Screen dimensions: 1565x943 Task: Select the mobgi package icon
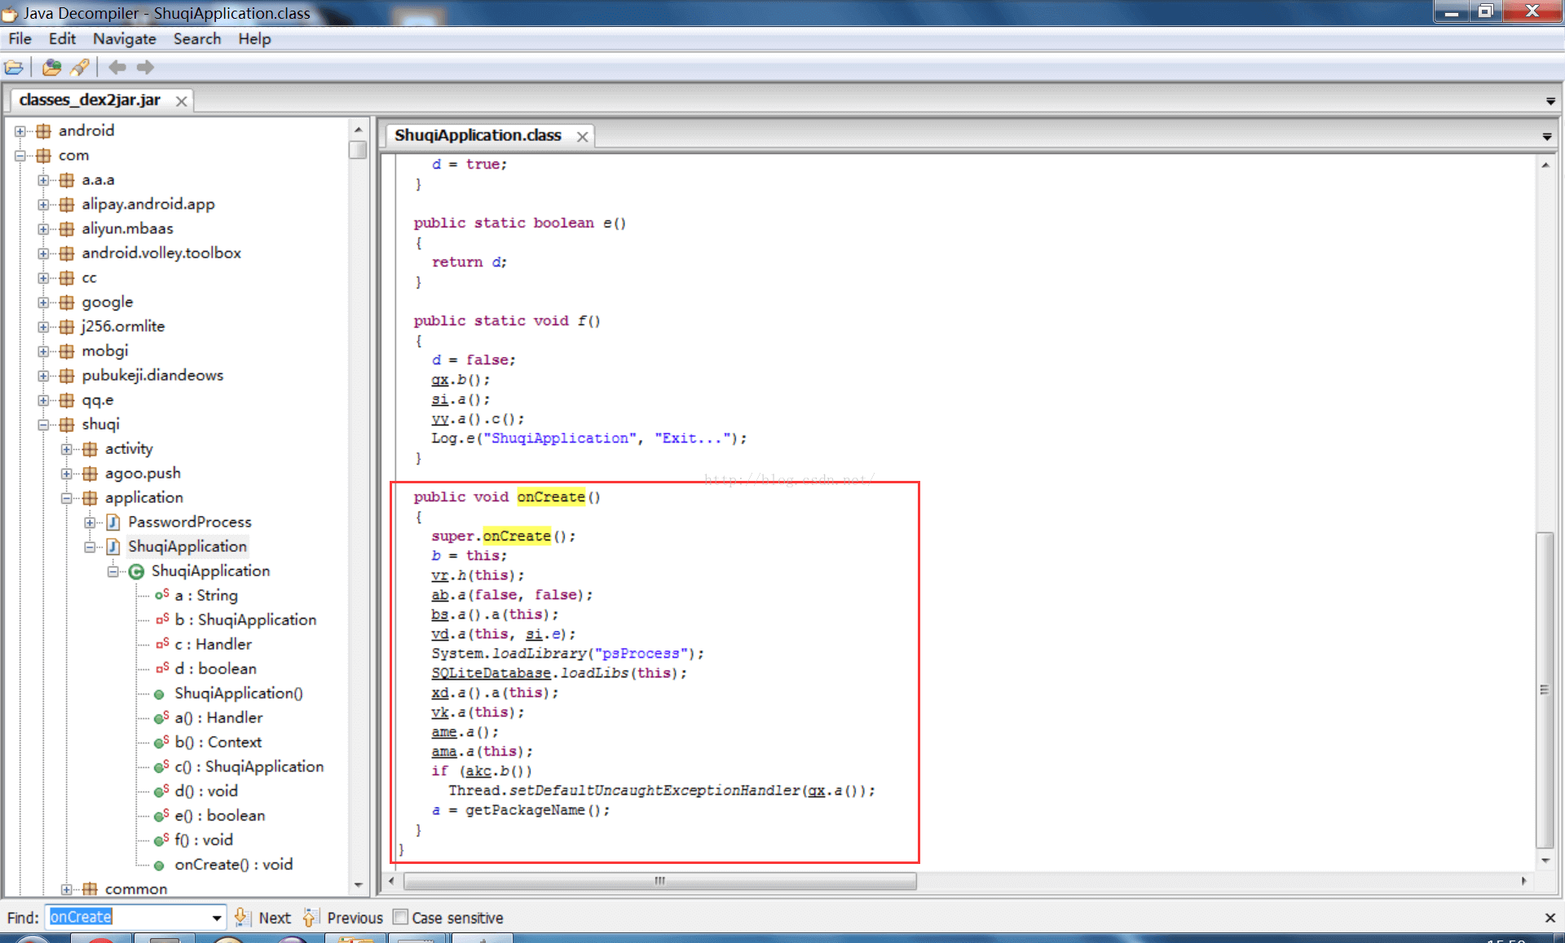pos(67,351)
